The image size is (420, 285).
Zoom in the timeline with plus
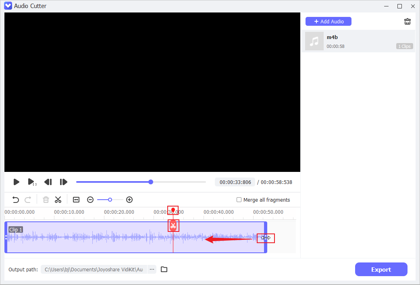(x=129, y=200)
